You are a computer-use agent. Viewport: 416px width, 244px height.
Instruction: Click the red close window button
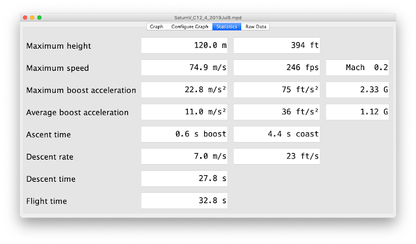(25, 18)
